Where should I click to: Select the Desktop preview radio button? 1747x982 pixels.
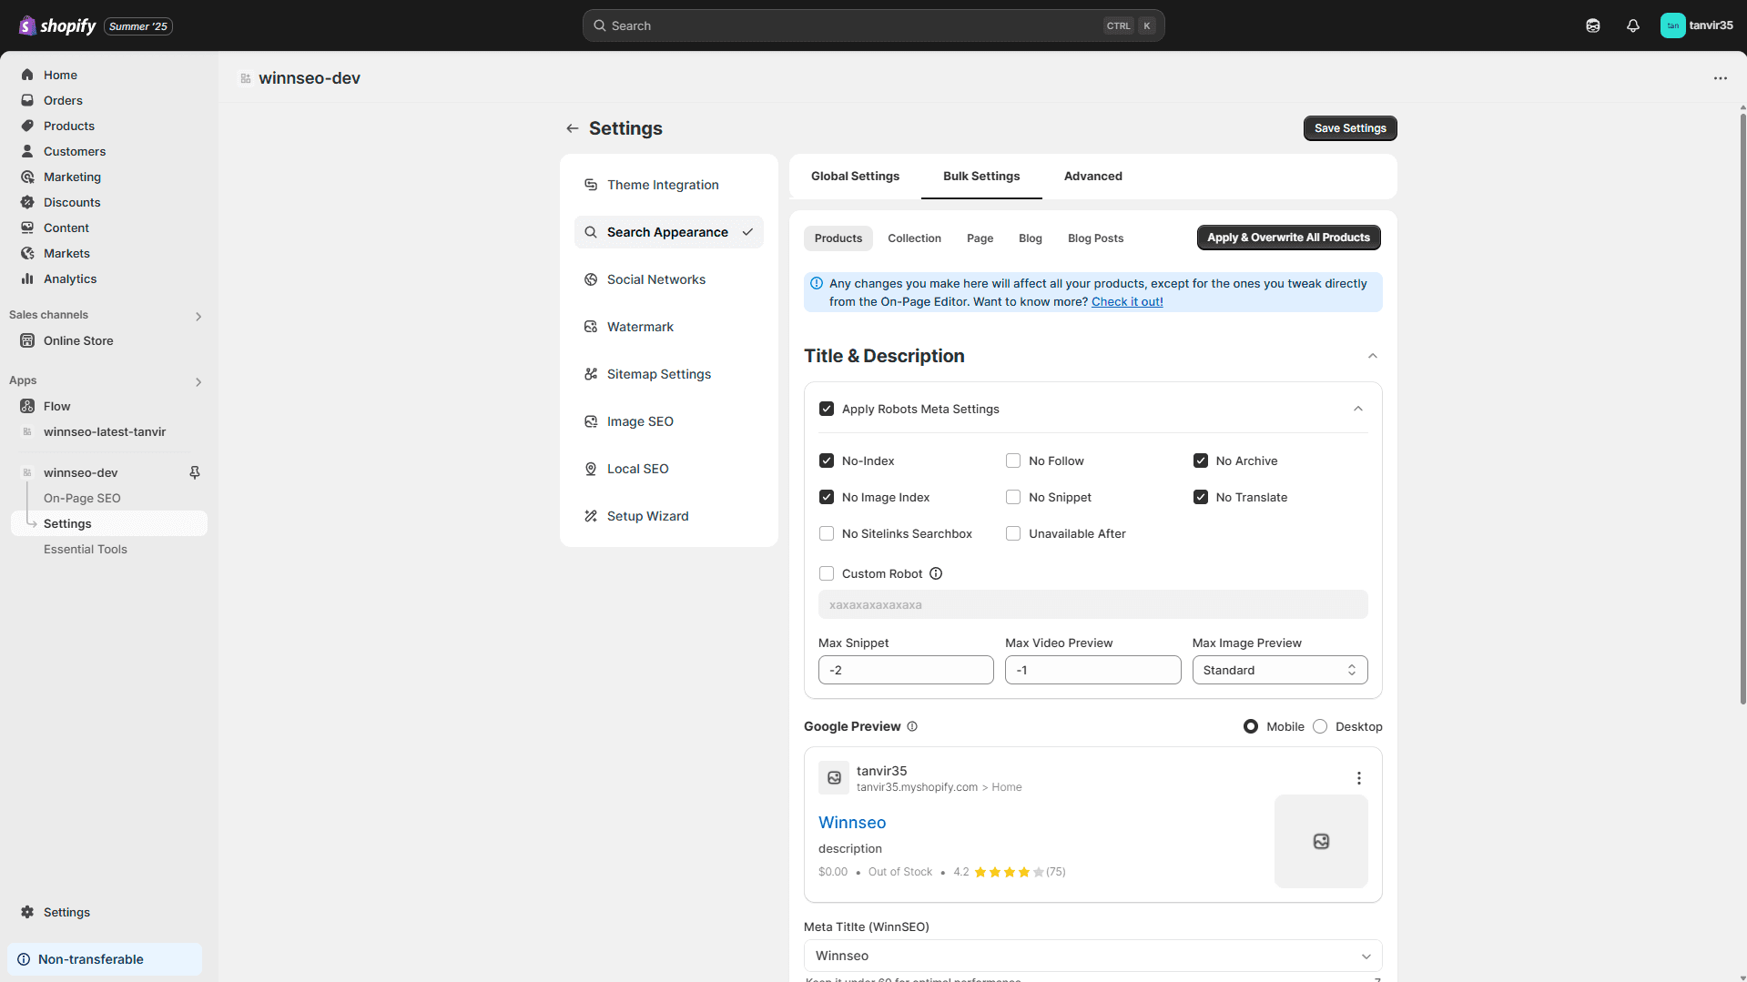(1320, 726)
